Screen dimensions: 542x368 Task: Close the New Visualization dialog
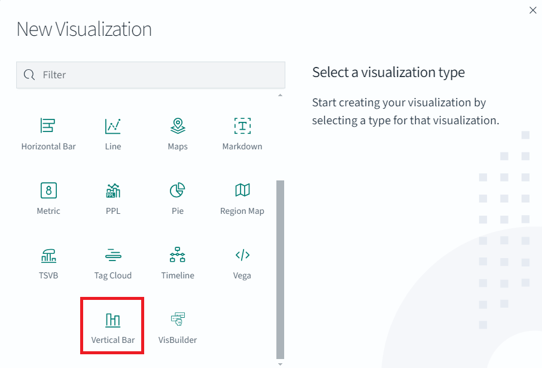[x=532, y=10]
